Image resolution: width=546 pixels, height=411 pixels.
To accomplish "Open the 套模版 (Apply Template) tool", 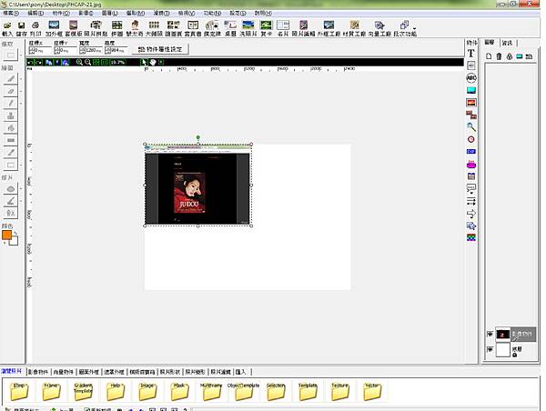I will click(x=74, y=28).
